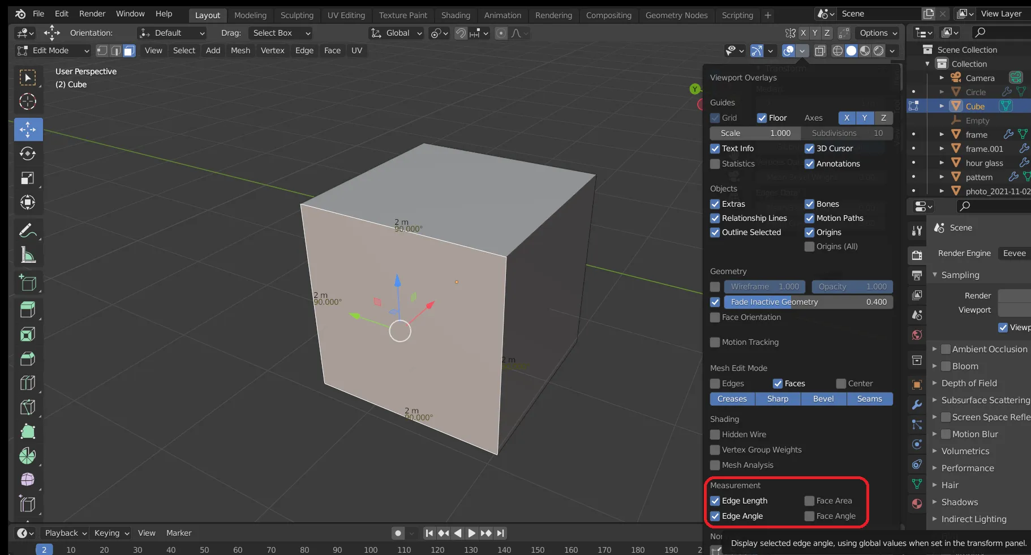Adjust the Fade Inactive Geometry slider
Screen dimensions: 1031x555
pos(808,302)
